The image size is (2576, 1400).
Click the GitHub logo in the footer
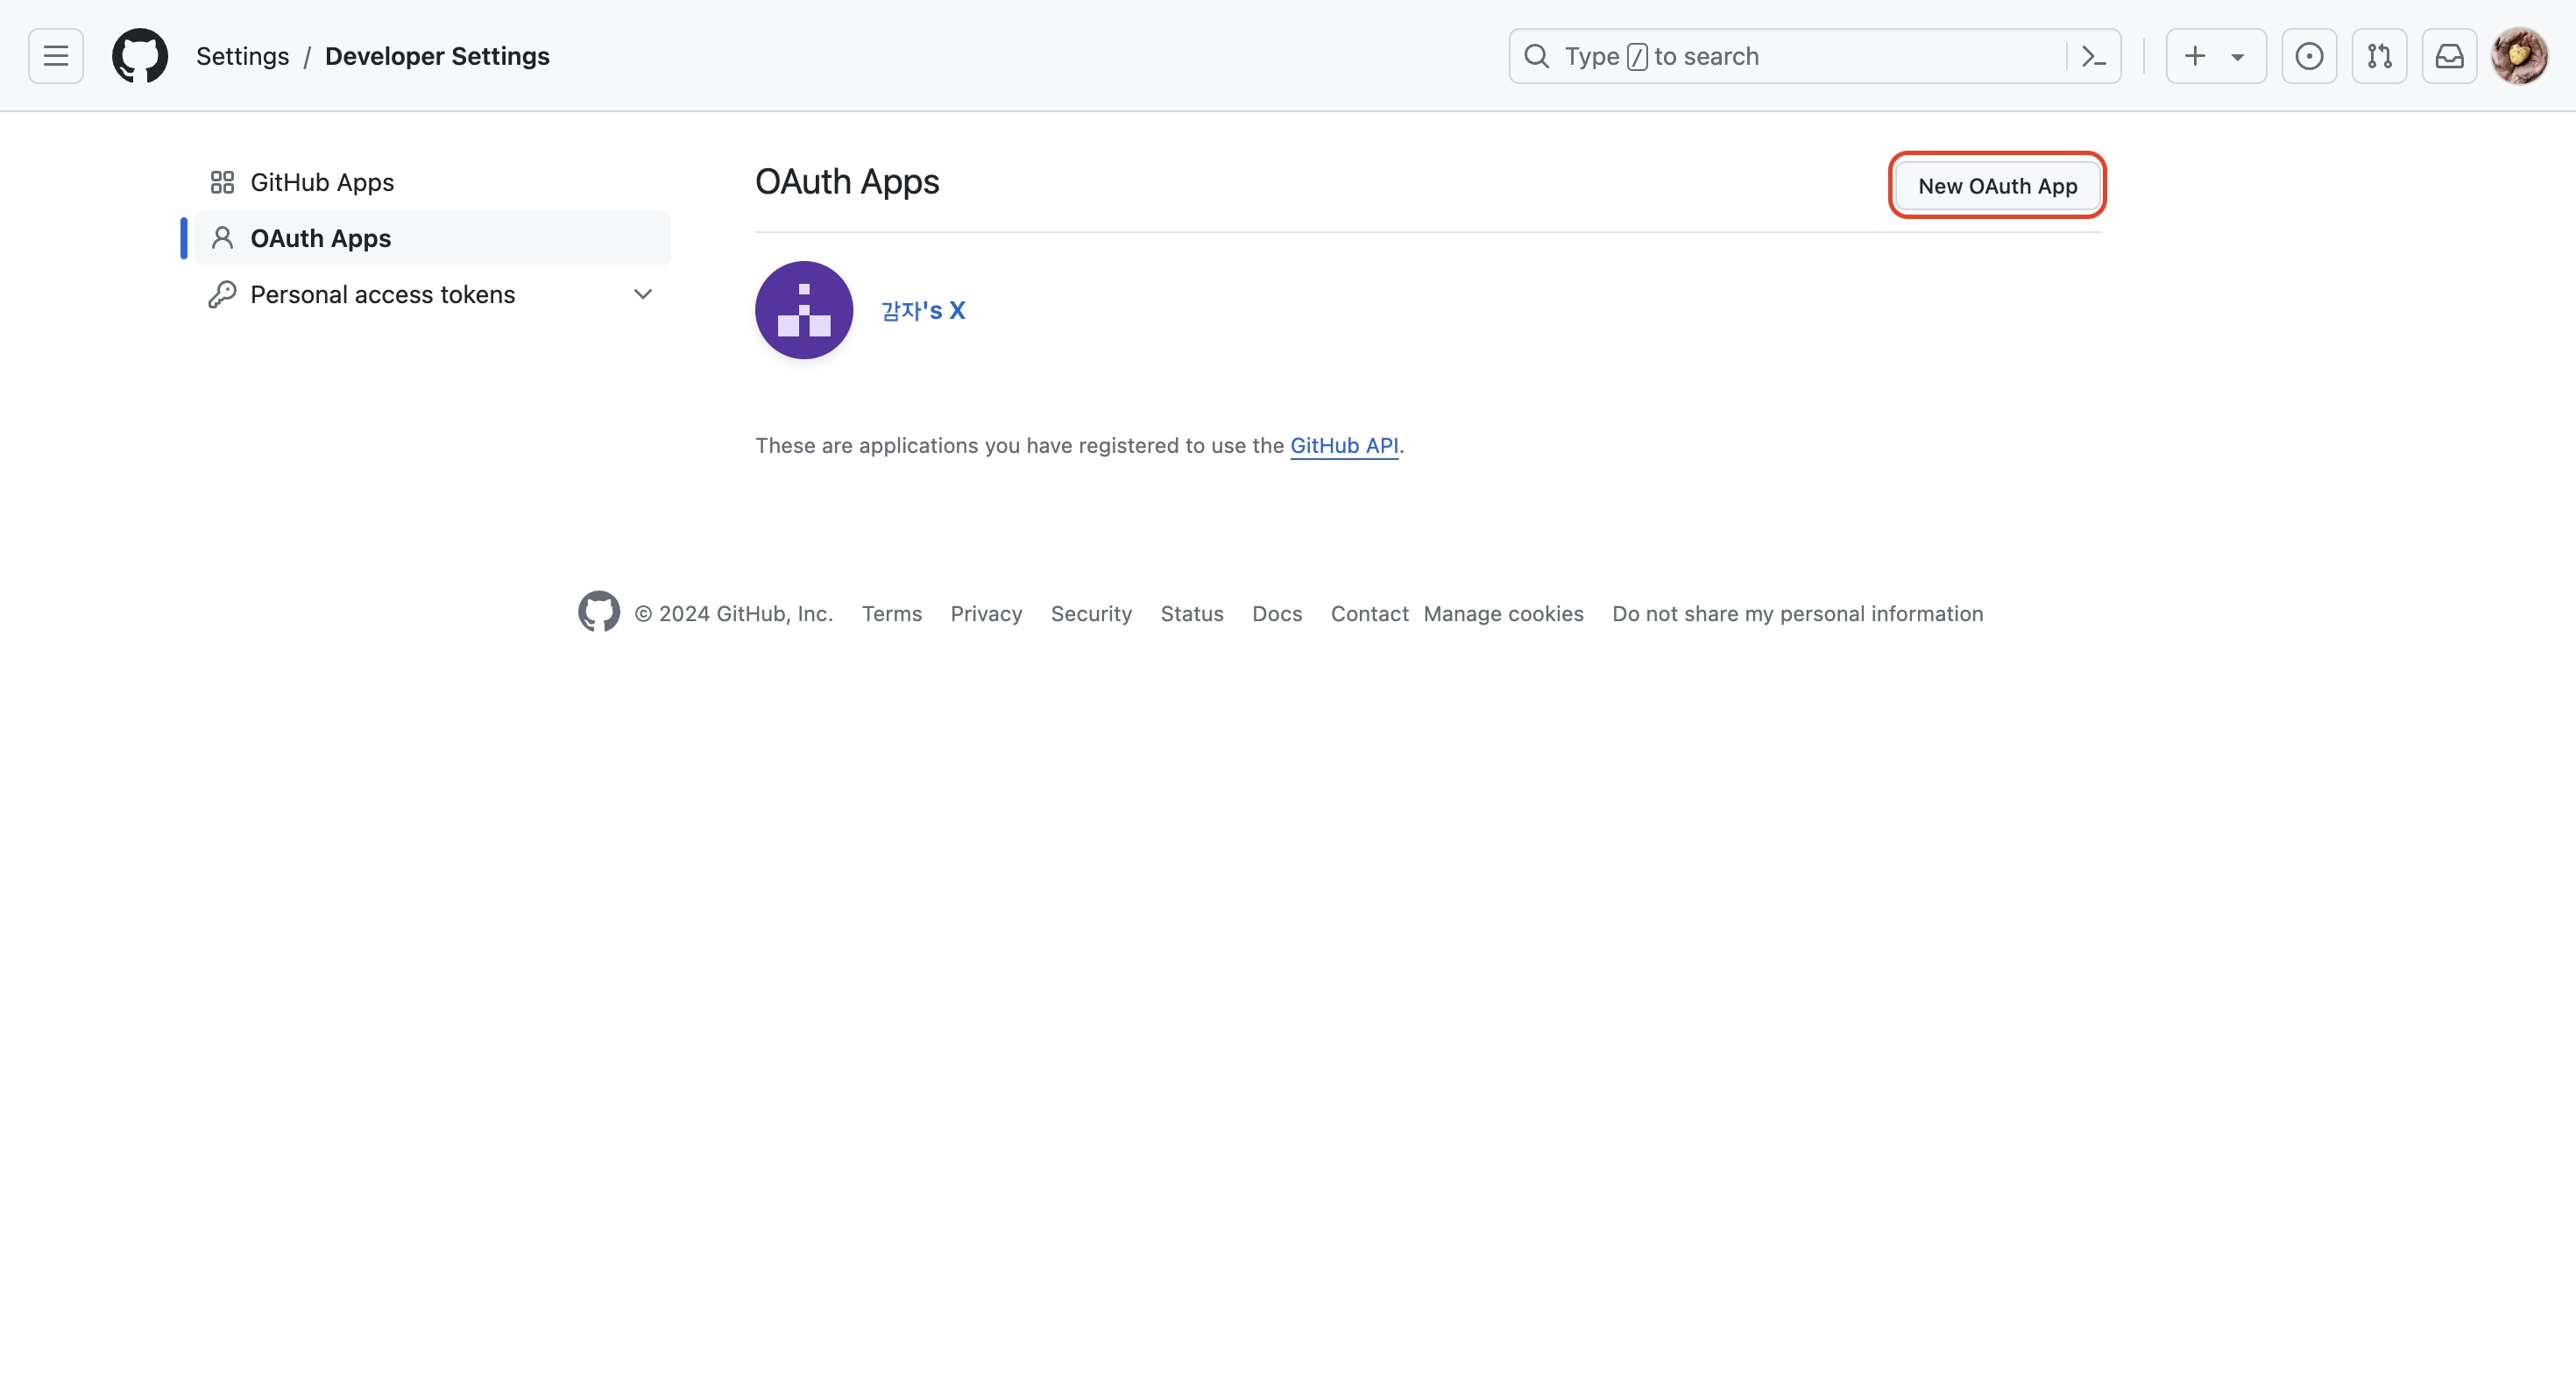click(599, 612)
